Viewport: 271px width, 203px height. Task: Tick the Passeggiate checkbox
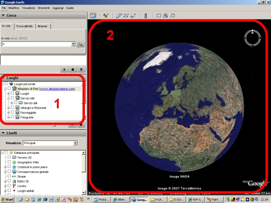[x=12, y=112]
